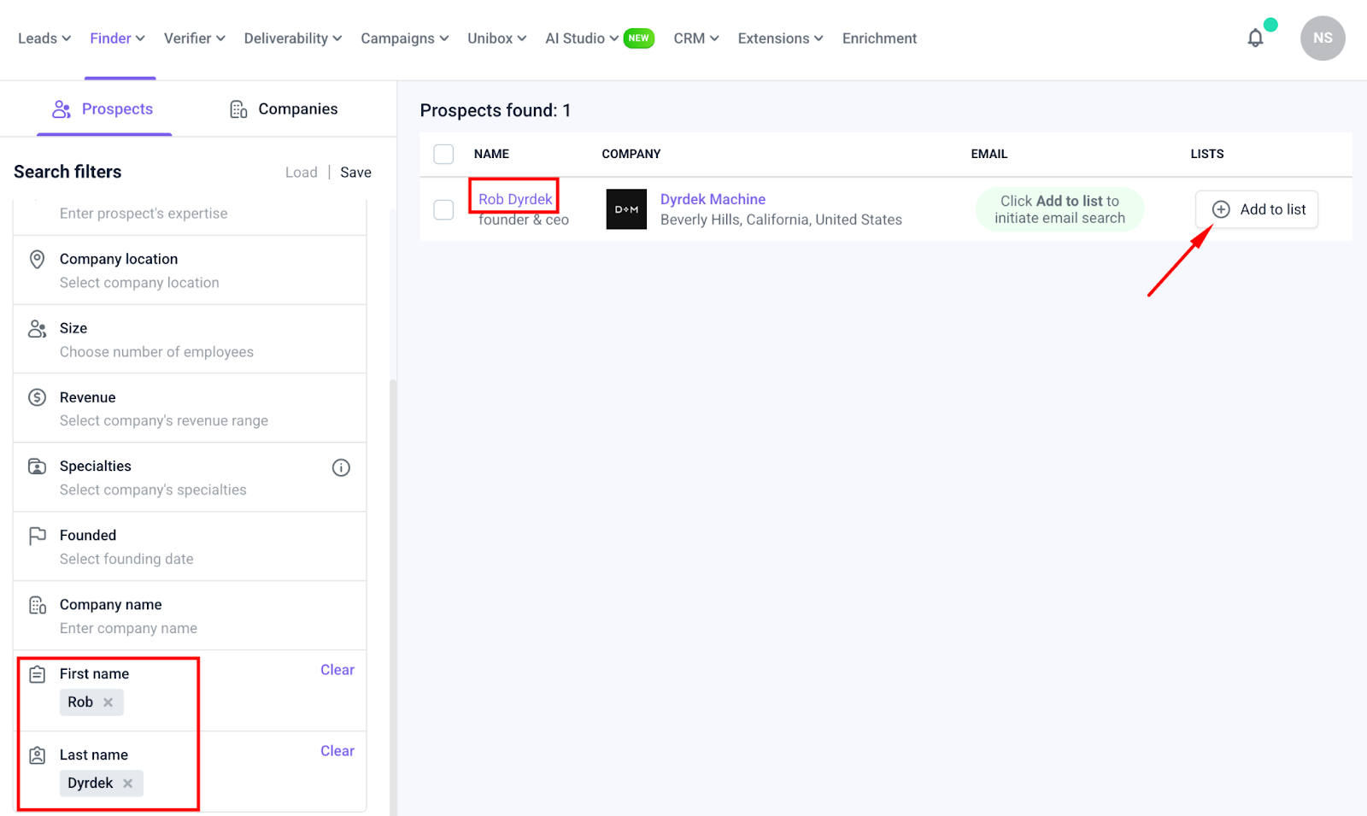
Task: Open the Revenue range filter
Action: [190, 408]
